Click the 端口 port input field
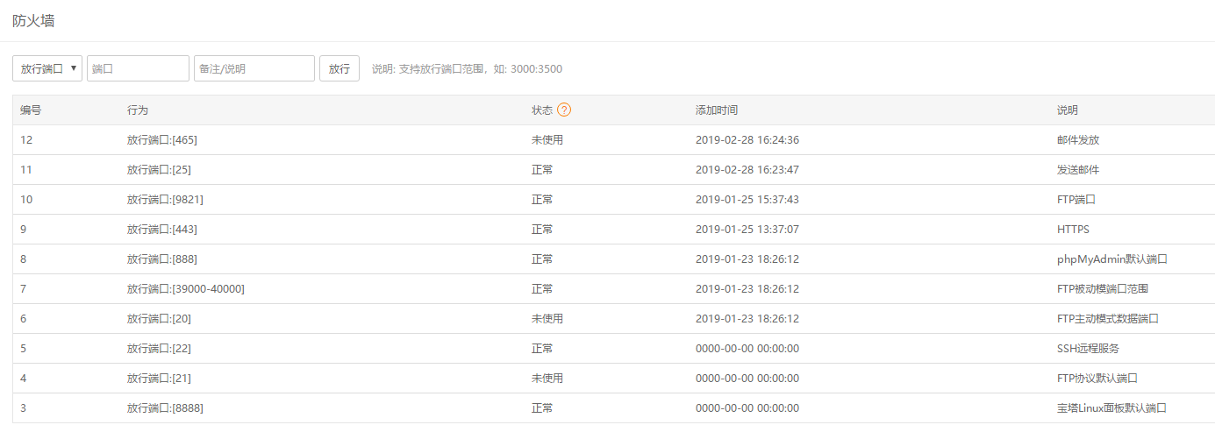Screen dimensions: 1215x425 pyautogui.click(x=138, y=68)
